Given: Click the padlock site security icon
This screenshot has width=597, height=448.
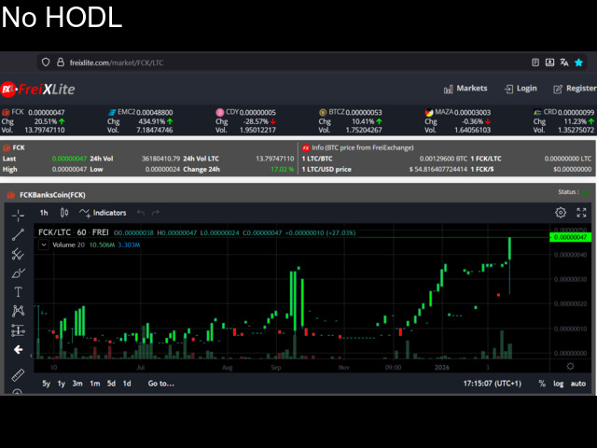Looking at the screenshot, I should point(60,63).
